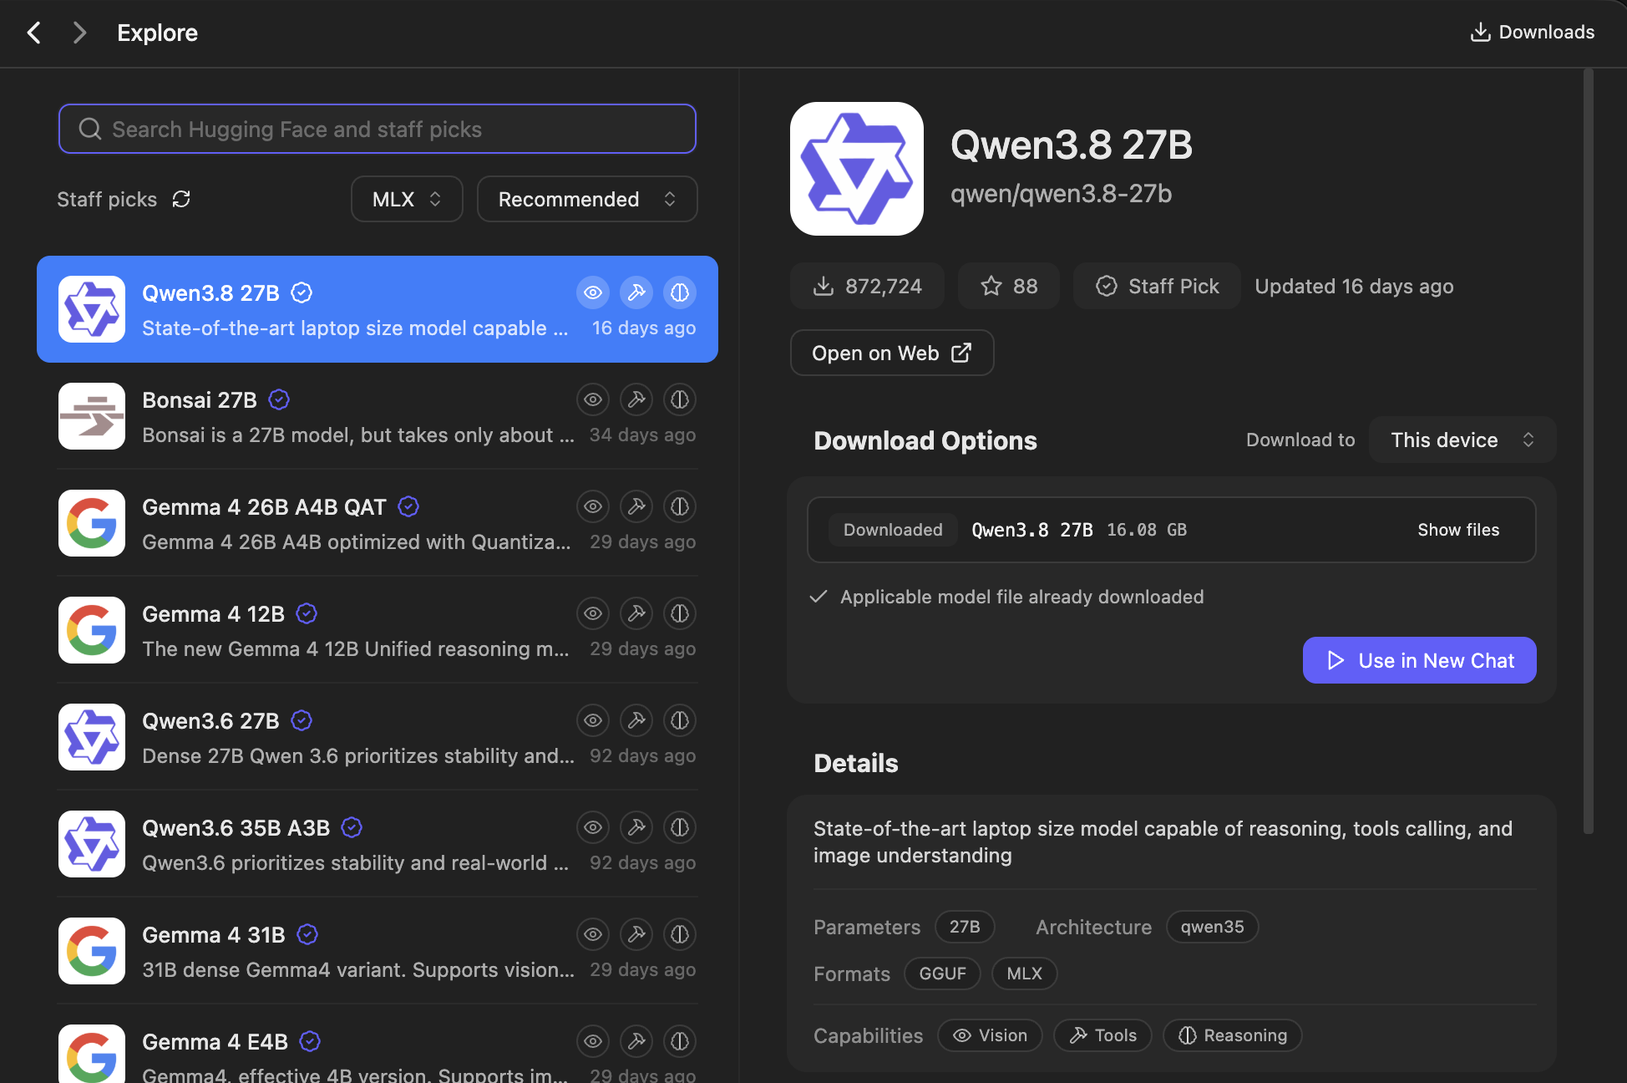The width and height of the screenshot is (1627, 1083).
Task: Open the Recommended sort dropdown
Action: click(587, 199)
